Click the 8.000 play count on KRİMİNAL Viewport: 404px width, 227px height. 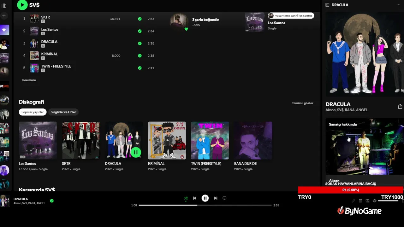[x=116, y=56]
